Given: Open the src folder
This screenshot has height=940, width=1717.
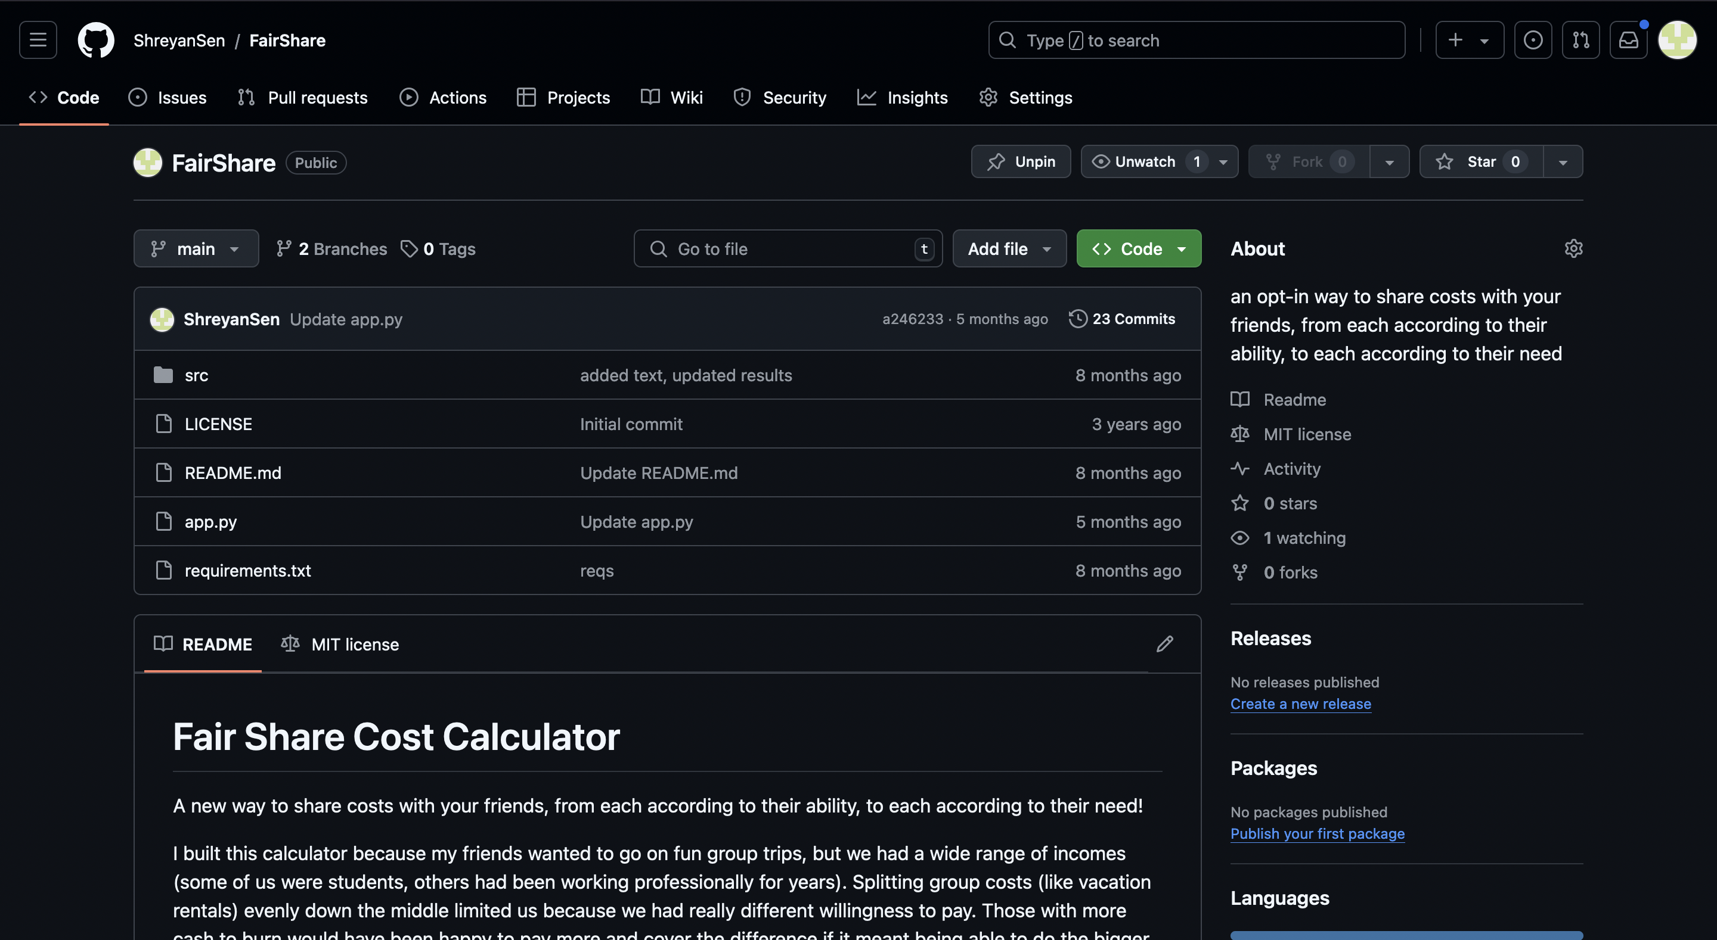Looking at the screenshot, I should pyautogui.click(x=197, y=376).
